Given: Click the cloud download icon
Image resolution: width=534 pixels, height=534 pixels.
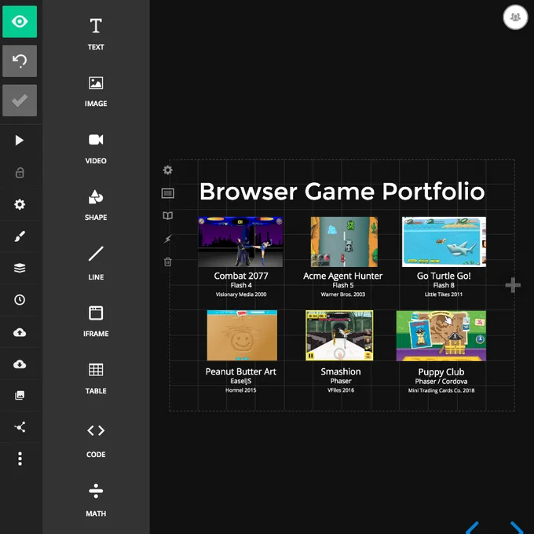Looking at the screenshot, I should tap(20, 364).
